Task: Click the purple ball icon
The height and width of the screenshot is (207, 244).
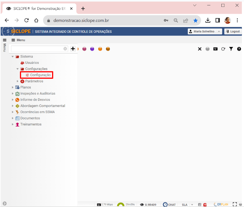Action: pyautogui.click(x=92, y=49)
